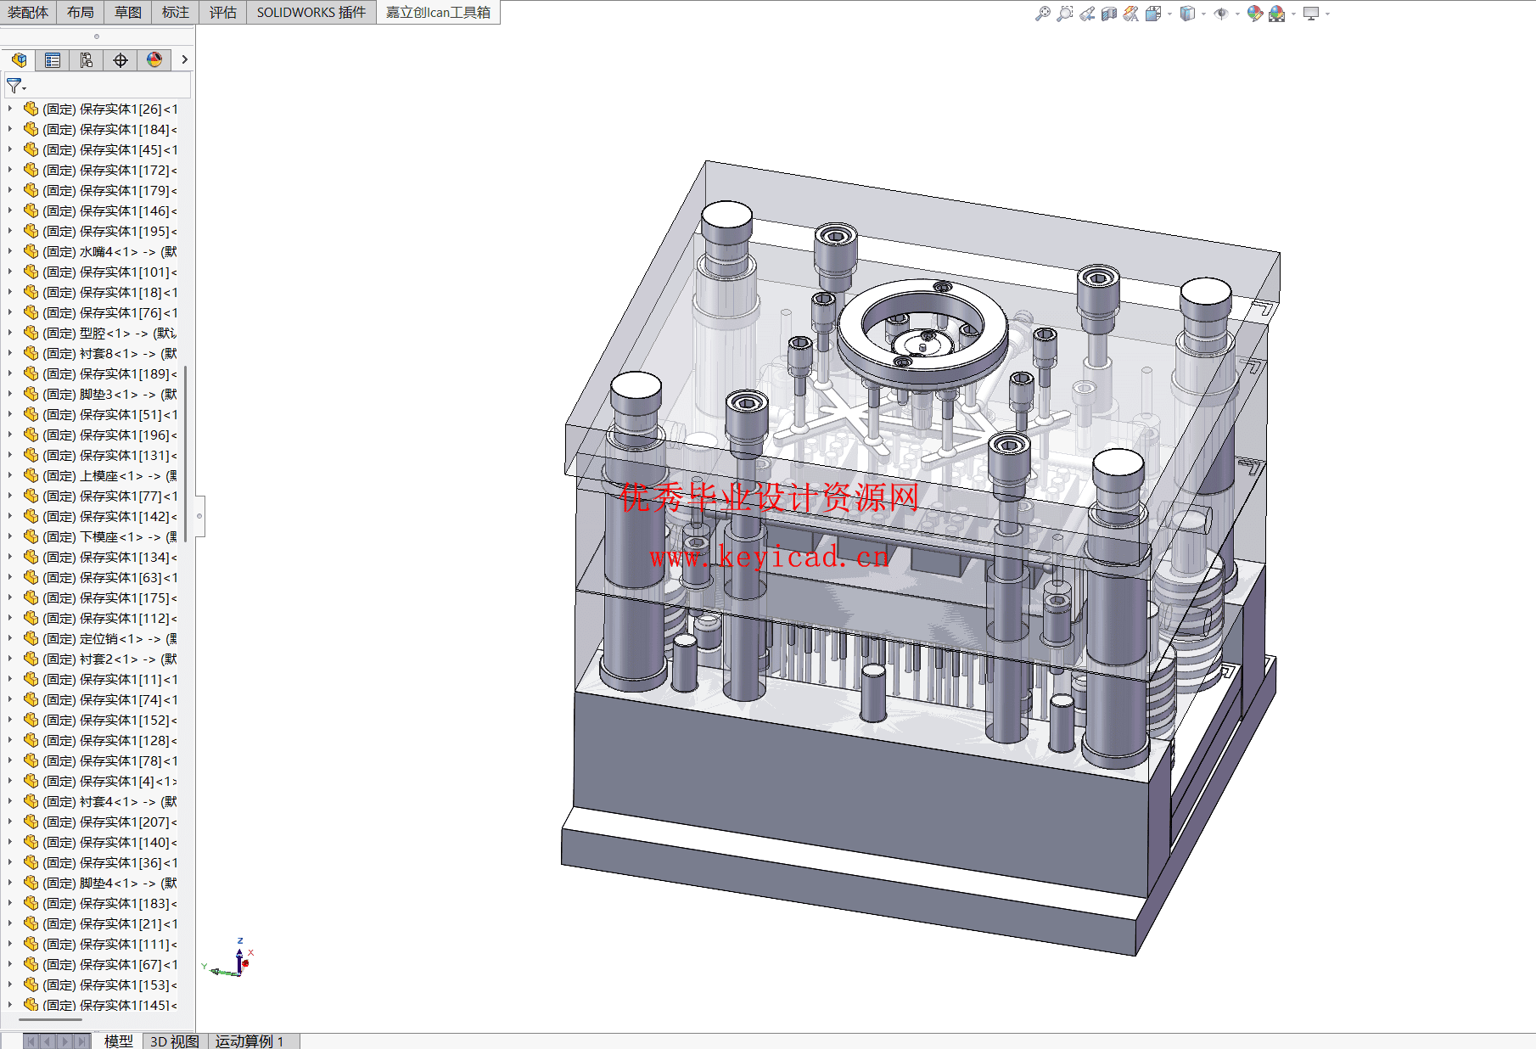Open the 草图 ribbon tab
This screenshot has height=1049, width=1536.
click(128, 12)
